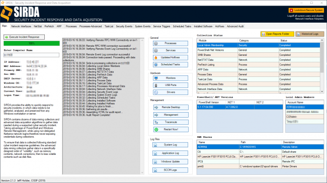Click the Scheduled Tasks clock icon

tap(156, 65)
